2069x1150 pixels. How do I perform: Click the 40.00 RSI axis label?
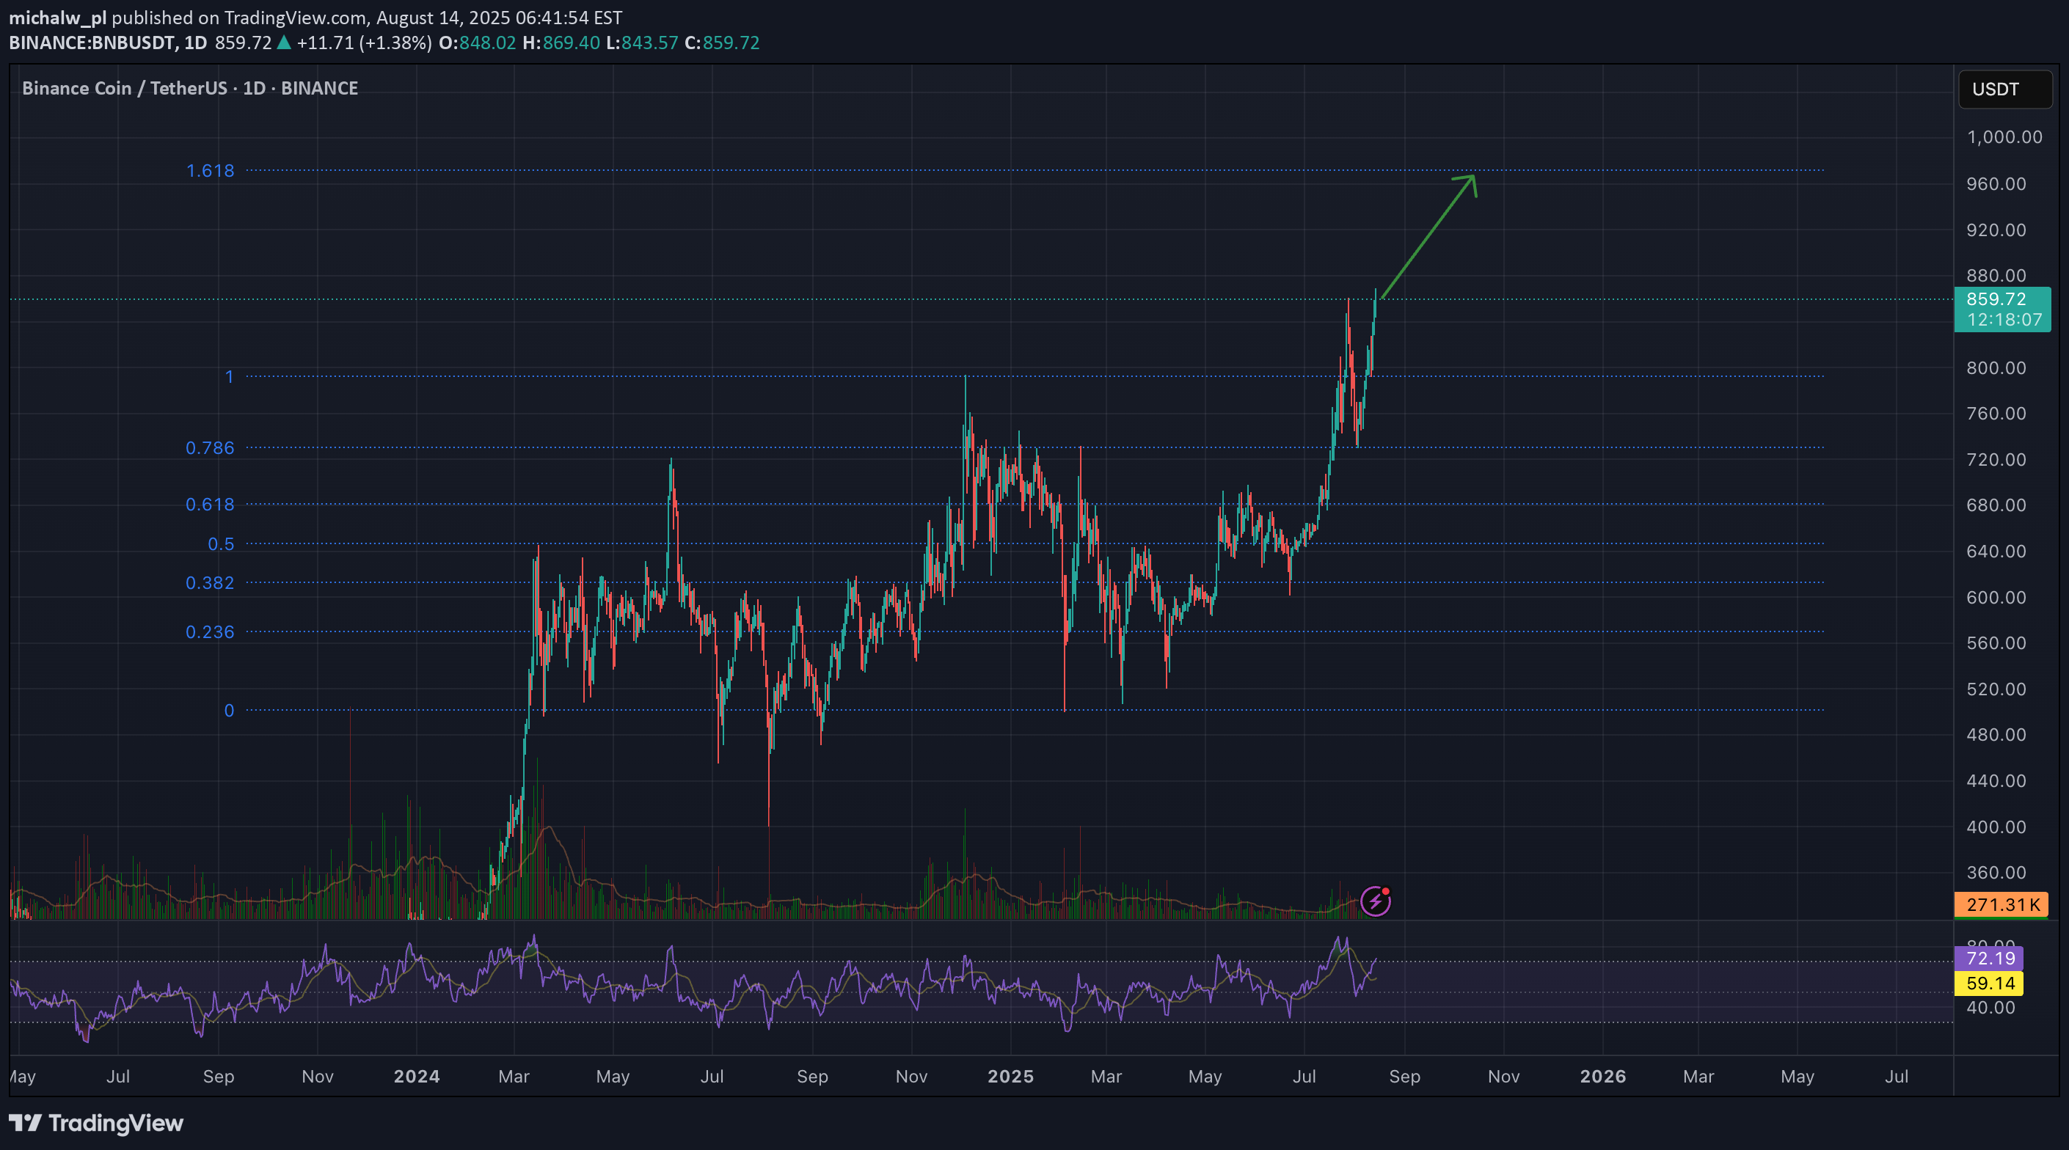coord(1990,1008)
